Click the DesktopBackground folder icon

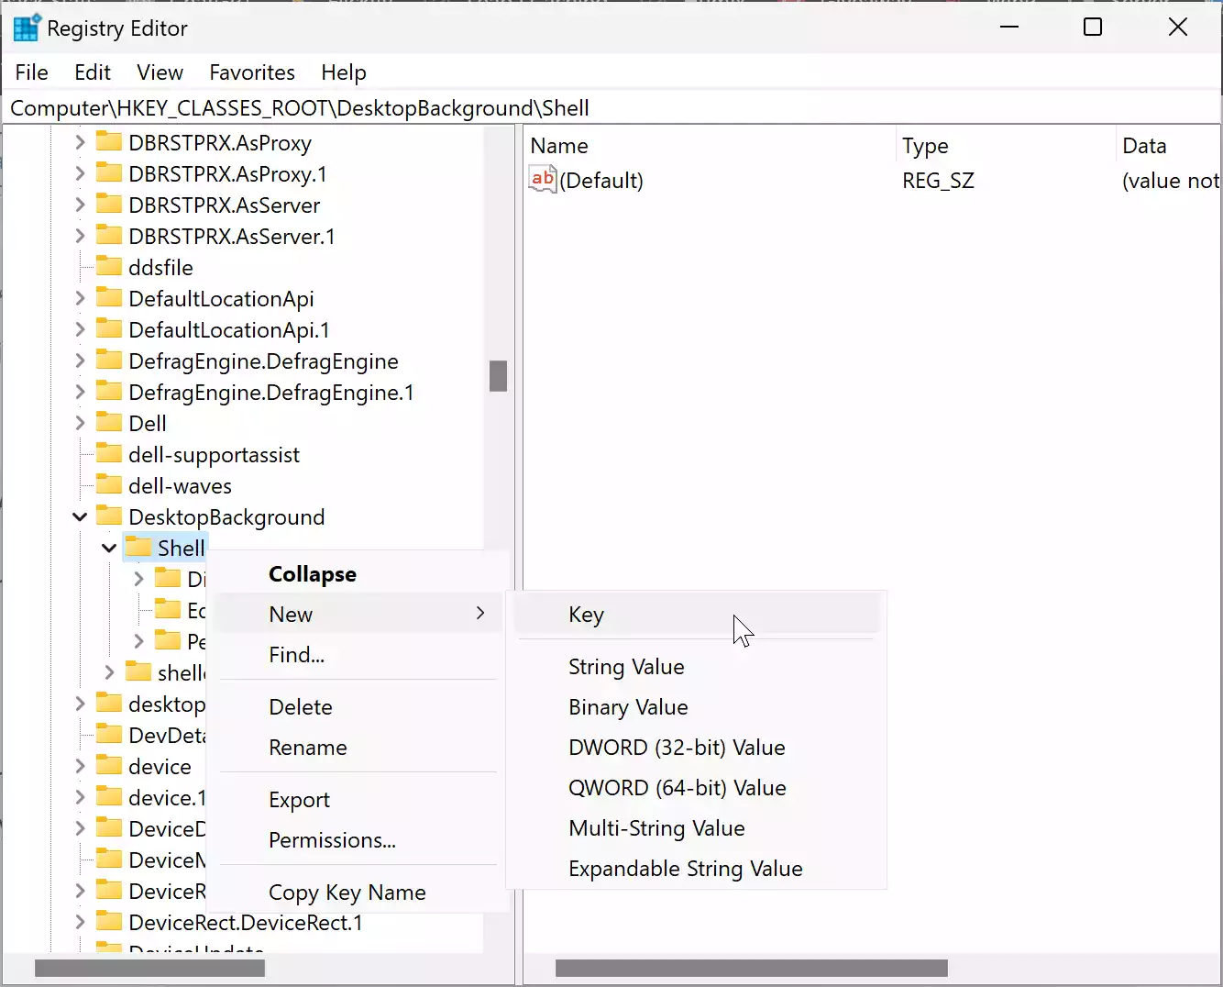click(109, 516)
